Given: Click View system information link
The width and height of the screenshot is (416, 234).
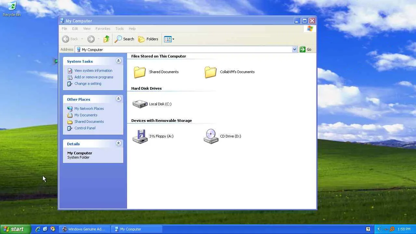Looking at the screenshot, I should pos(93,71).
